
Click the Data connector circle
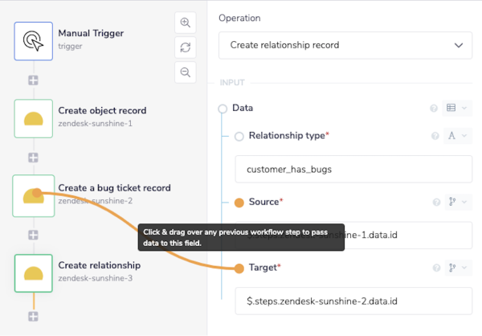click(x=223, y=109)
